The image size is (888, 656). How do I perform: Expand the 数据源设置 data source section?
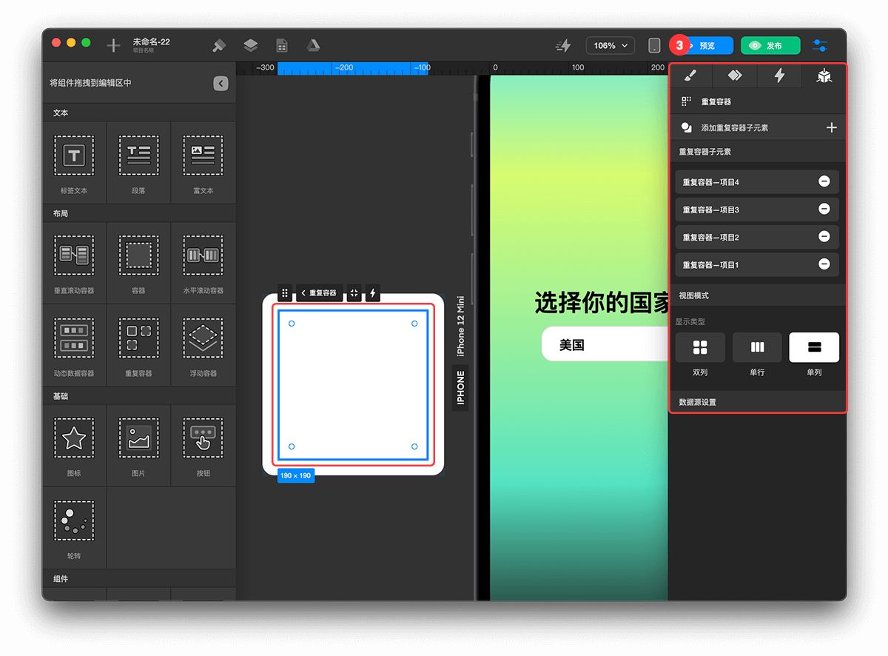[x=757, y=402]
